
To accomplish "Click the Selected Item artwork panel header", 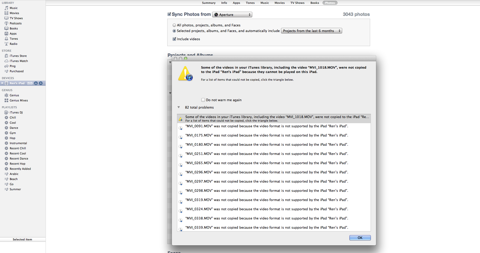I will click(x=23, y=239).
